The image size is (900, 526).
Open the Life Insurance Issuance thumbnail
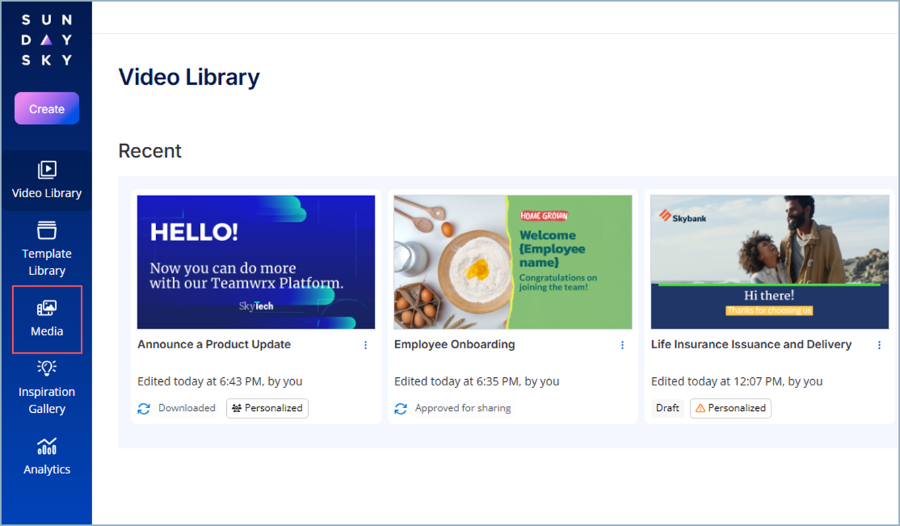click(x=769, y=262)
